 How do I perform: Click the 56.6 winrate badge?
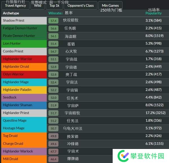pyautogui.click(x=54, y=28)
